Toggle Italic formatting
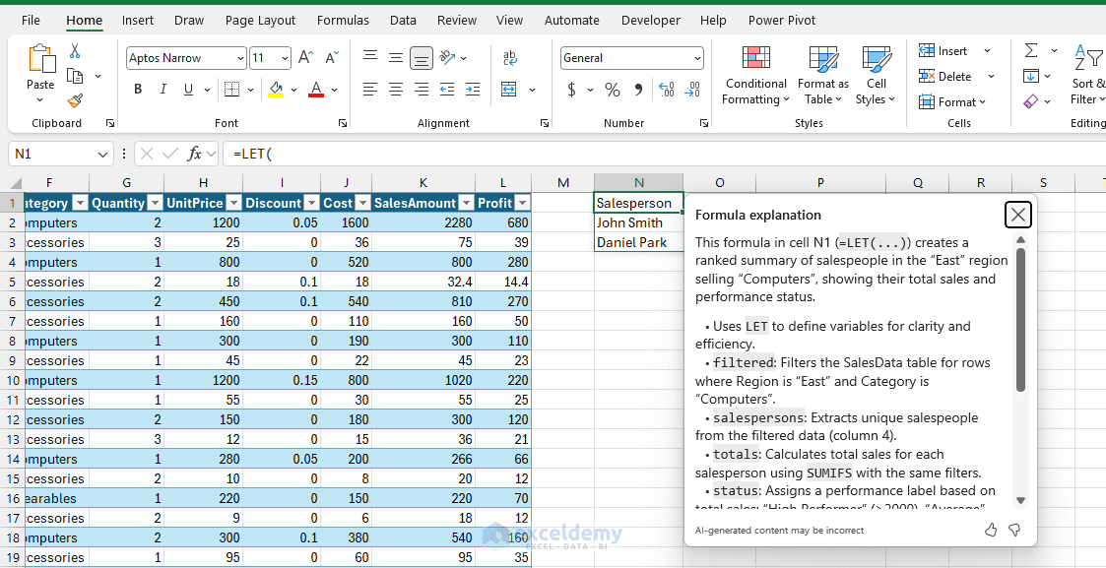1106x568 pixels. click(163, 90)
